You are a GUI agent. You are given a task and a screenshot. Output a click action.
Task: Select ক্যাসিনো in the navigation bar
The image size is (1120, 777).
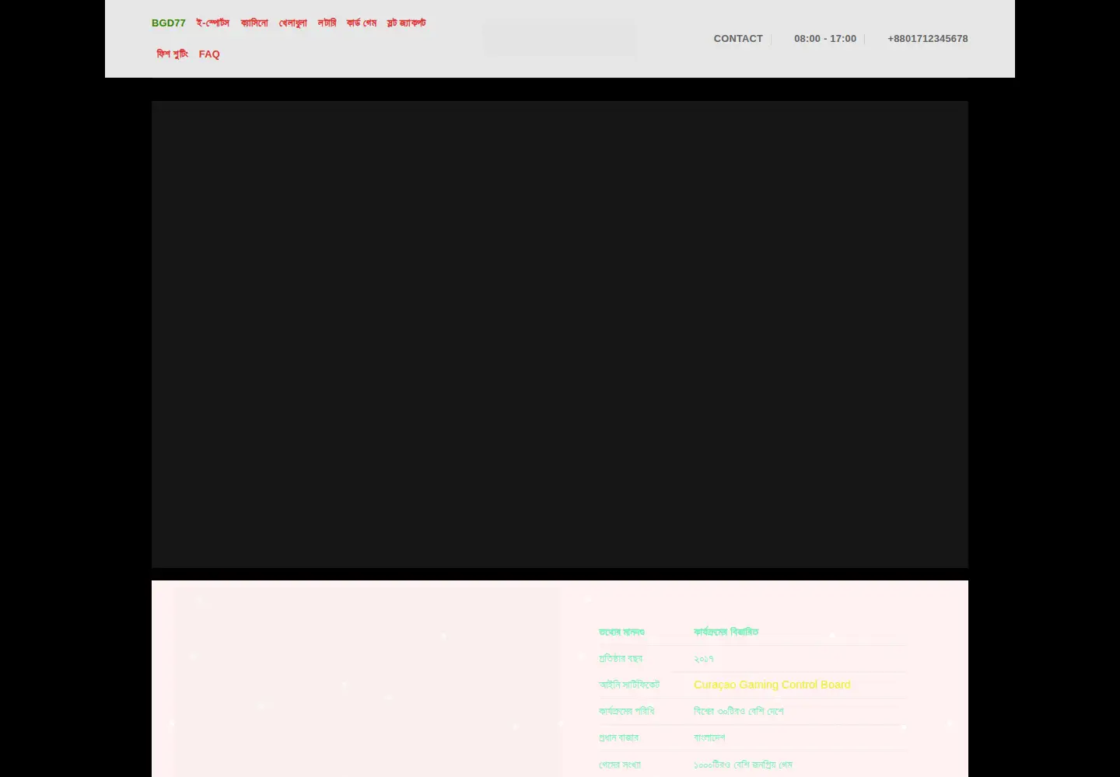254,23
